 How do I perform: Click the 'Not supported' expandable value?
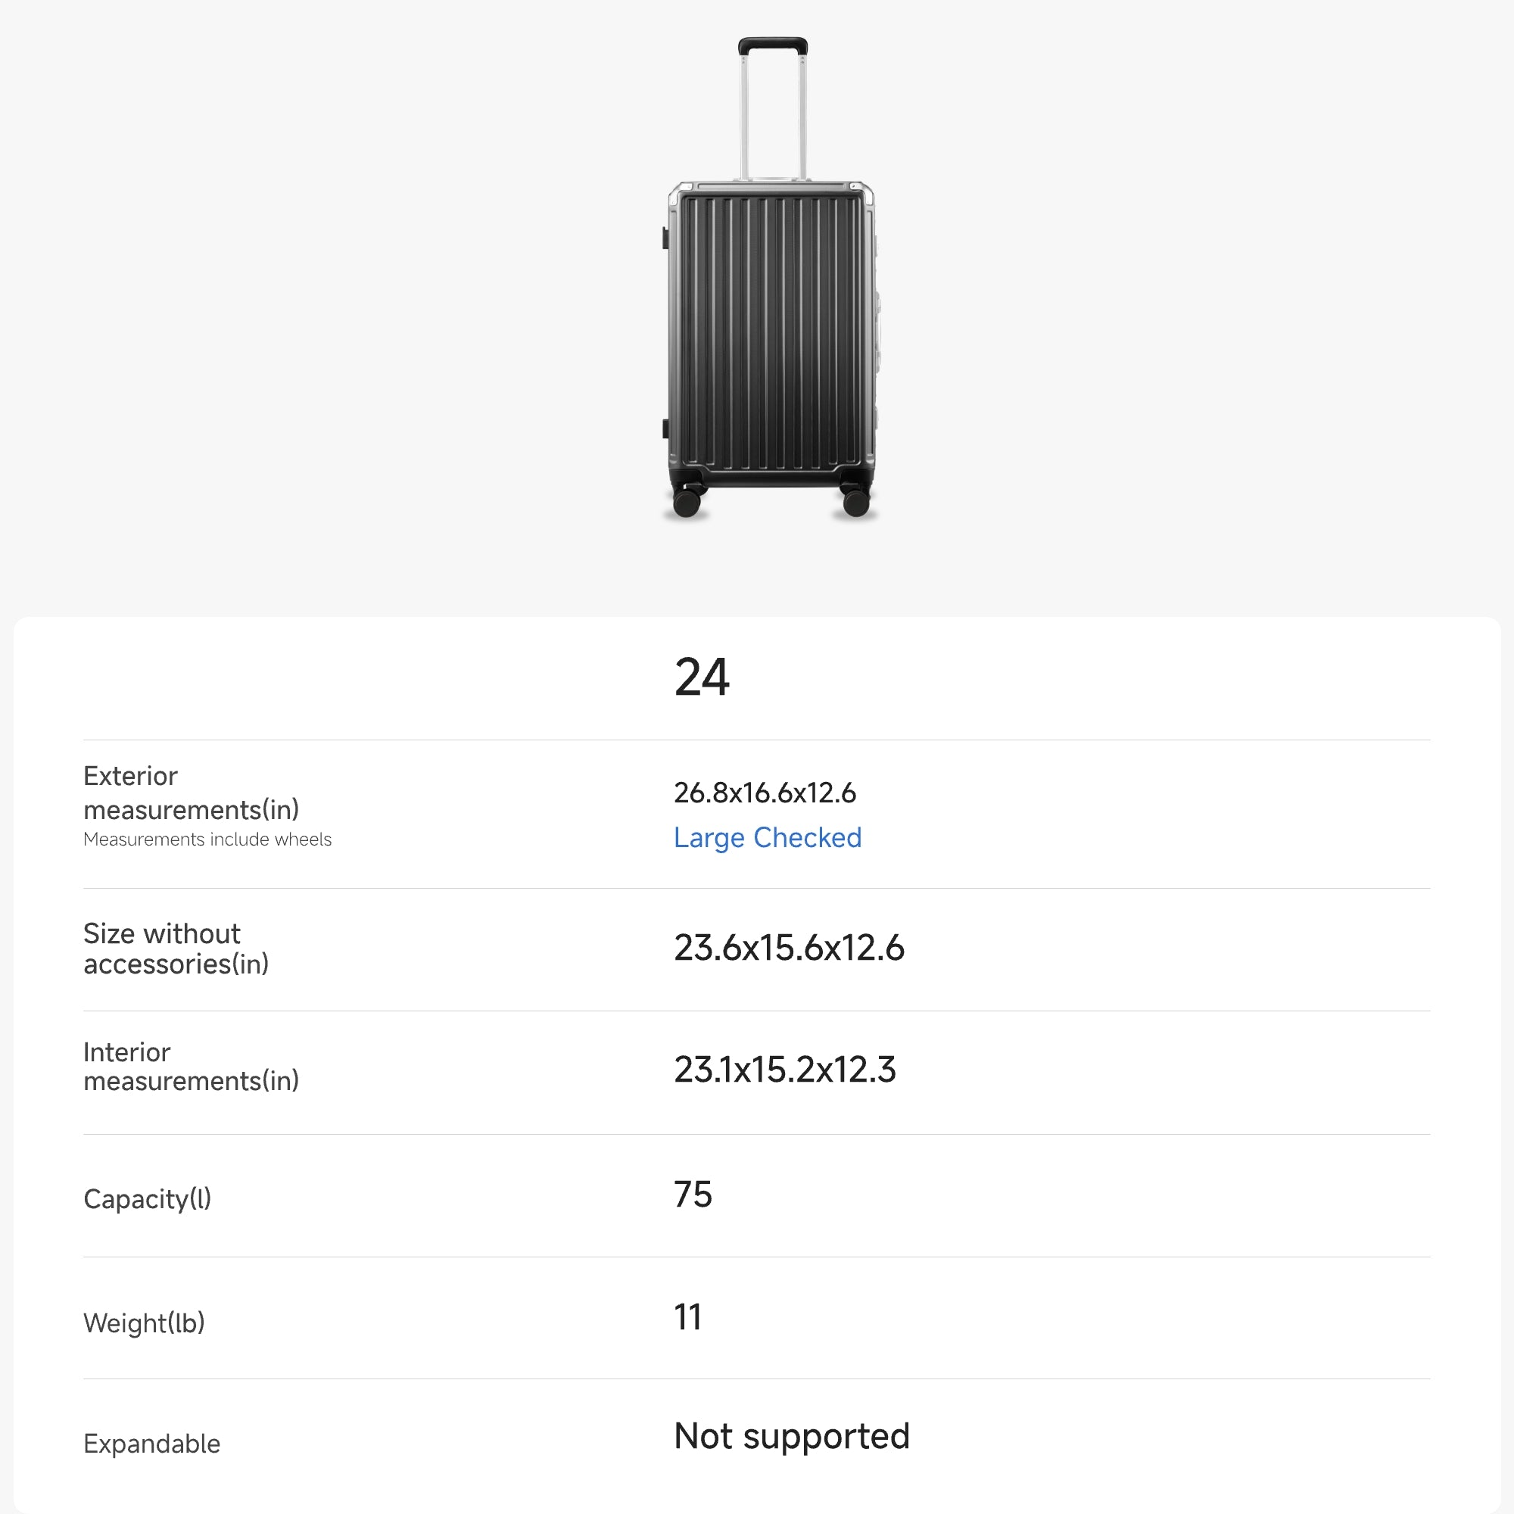(792, 1437)
